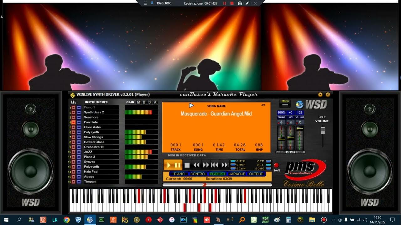
Task: Switch to the PIANO tab
Action: pos(179,174)
